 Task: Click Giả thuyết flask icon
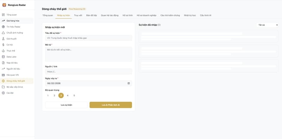coord(3,39)
